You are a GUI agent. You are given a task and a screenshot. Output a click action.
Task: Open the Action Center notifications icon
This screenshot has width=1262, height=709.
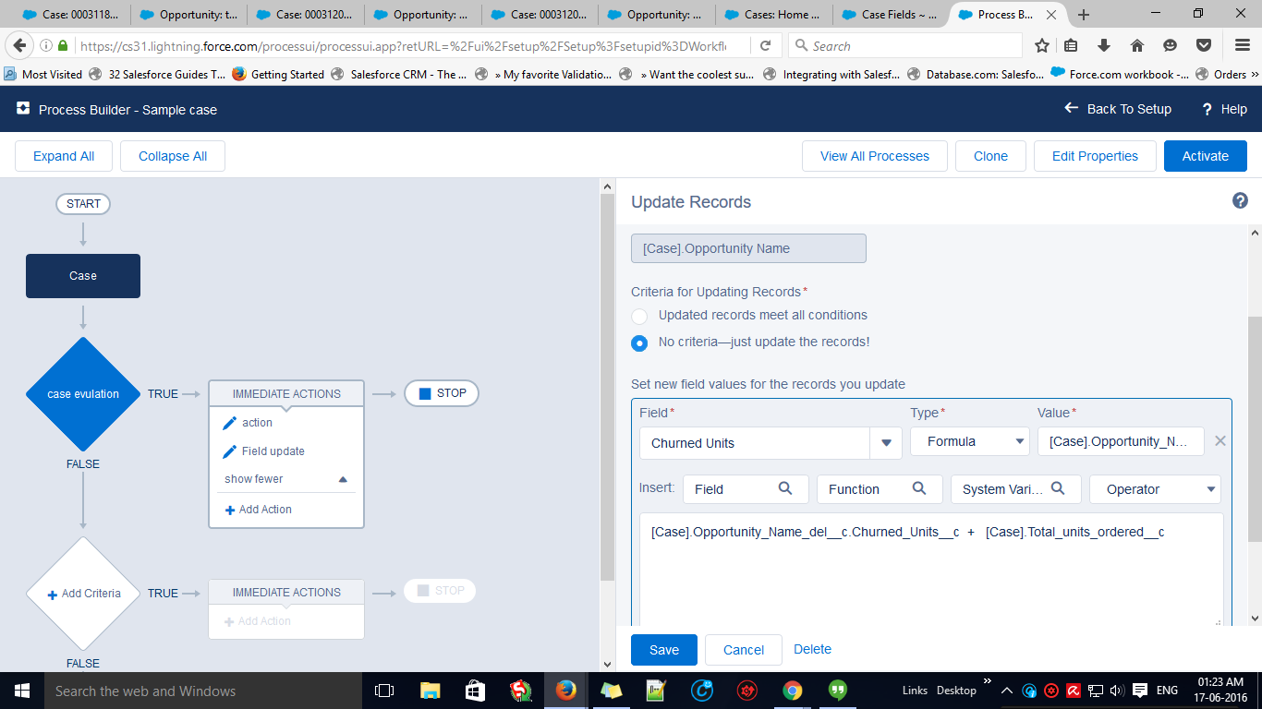[1140, 691]
